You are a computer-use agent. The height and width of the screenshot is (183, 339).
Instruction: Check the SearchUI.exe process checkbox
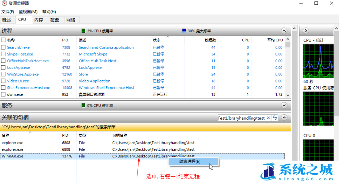tap(3, 47)
